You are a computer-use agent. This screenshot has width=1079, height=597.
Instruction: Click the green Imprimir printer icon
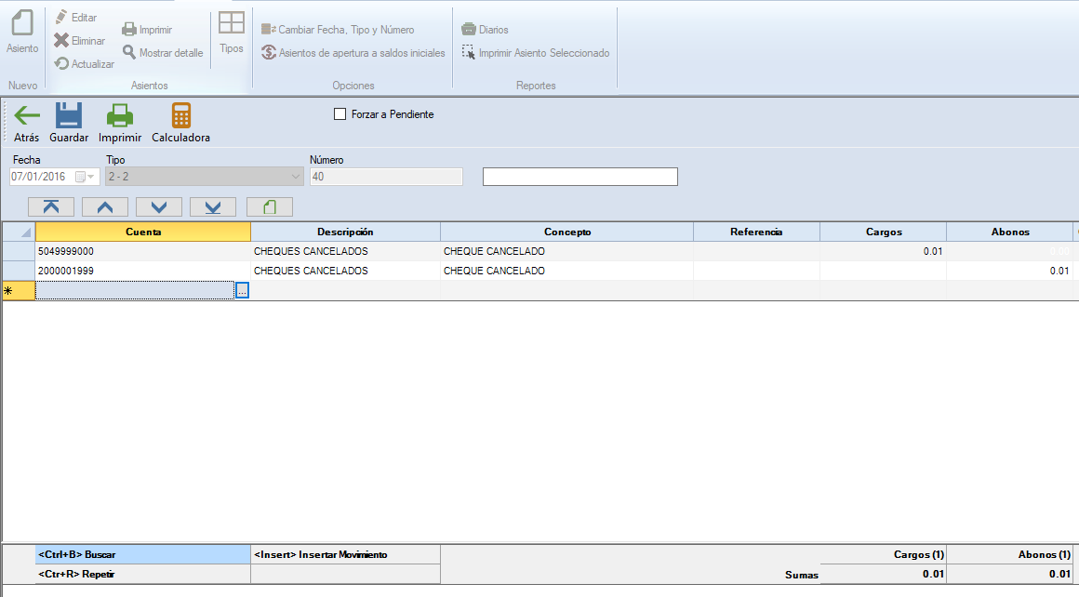coord(120,115)
